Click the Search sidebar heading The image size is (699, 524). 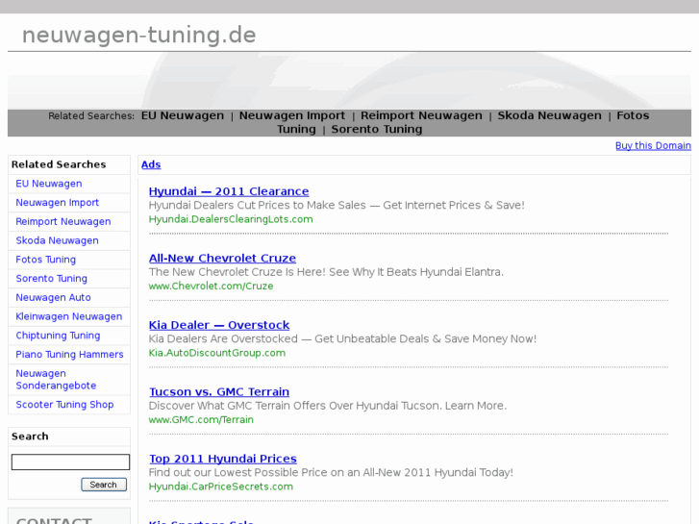tap(30, 437)
